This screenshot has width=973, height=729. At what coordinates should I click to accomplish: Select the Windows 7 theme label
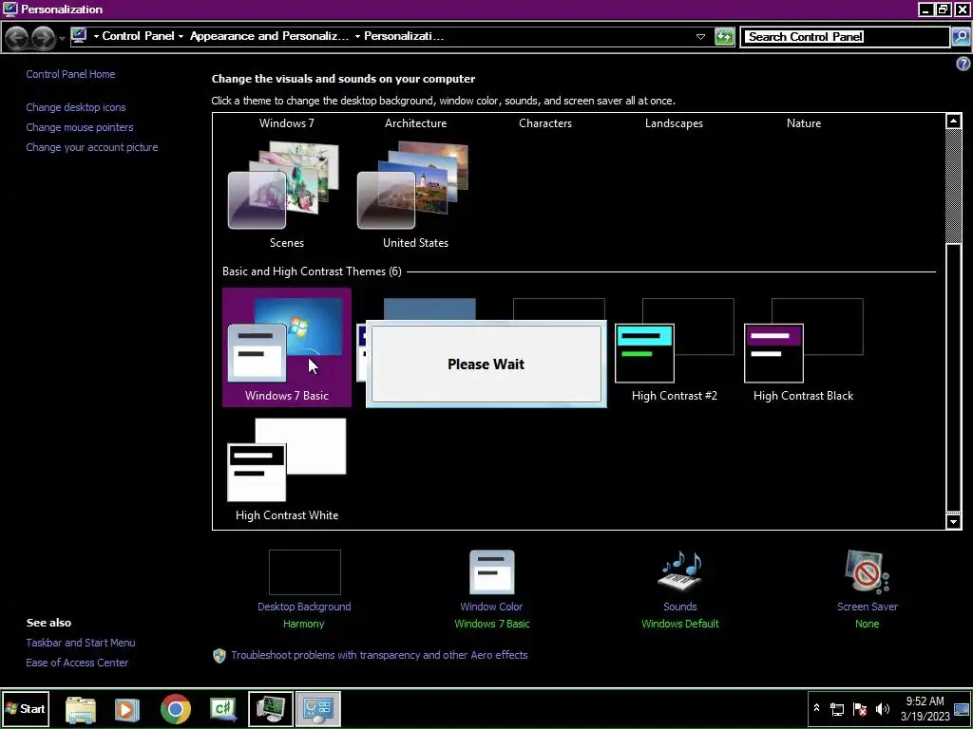[x=287, y=122]
